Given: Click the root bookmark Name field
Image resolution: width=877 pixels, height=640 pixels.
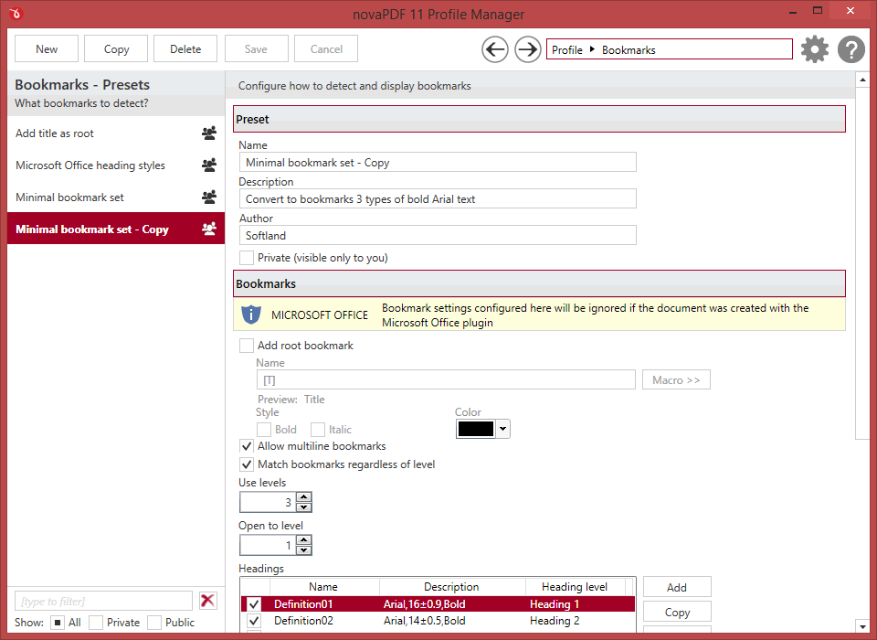Looking at the screenshot, I should [x=446, y=379].
